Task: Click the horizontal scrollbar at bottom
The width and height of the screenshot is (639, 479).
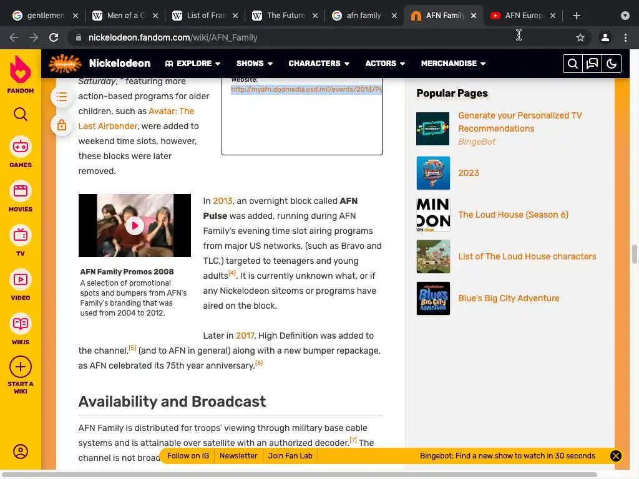Action: coord(300,475)
